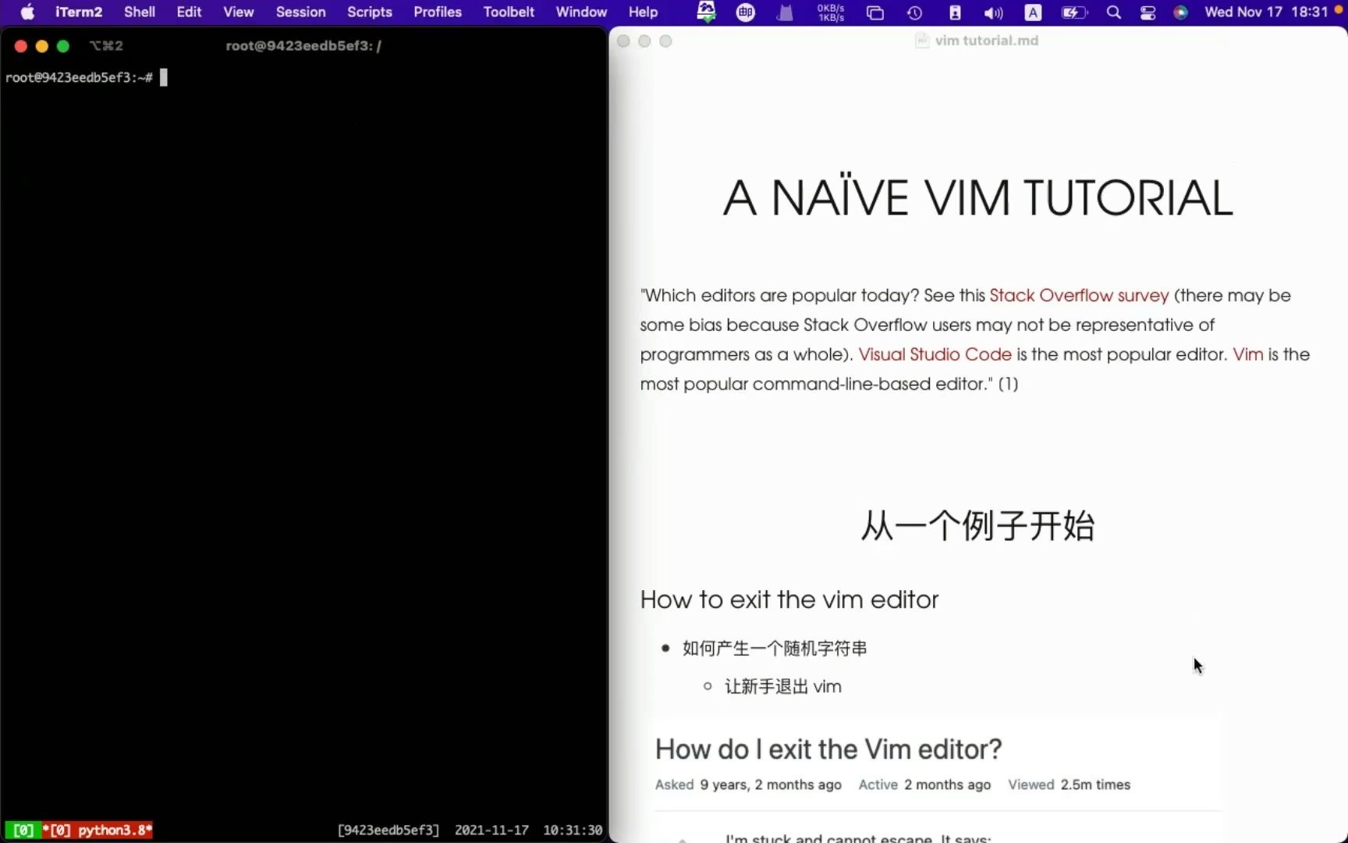Click 'Viewed 2.5m times' text

(x=1069, y=784)
